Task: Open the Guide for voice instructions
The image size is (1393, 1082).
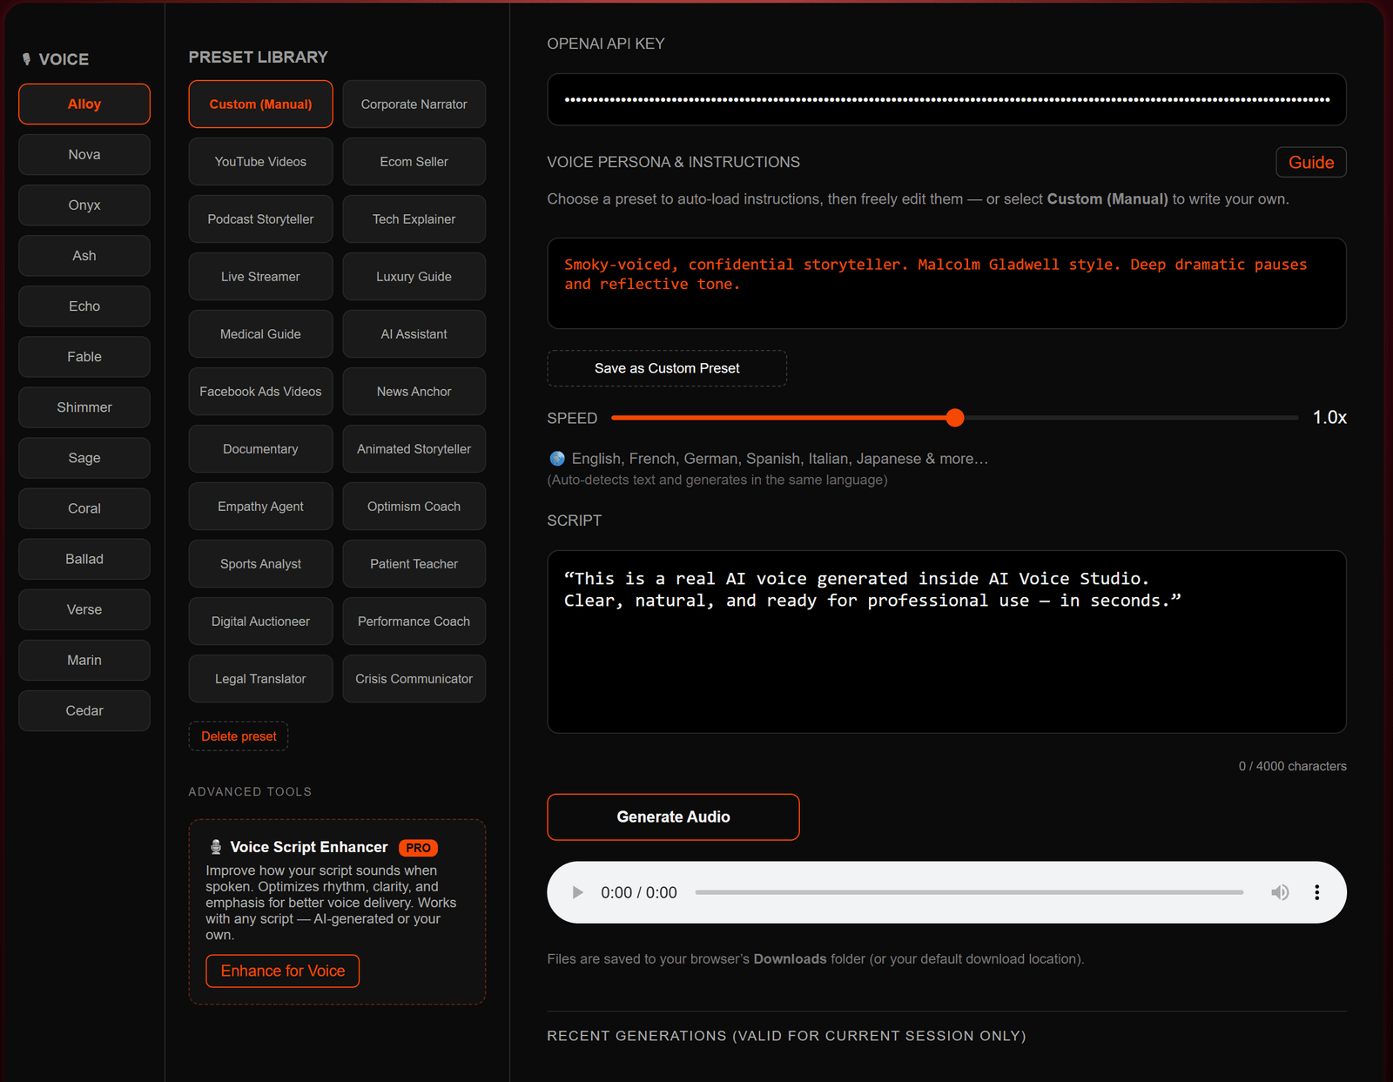Action: pyautogui.click(x=1310, y=162)
